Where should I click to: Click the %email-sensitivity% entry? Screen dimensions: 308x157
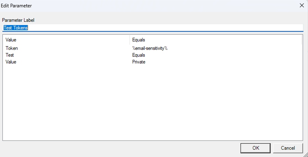point(150,48)
